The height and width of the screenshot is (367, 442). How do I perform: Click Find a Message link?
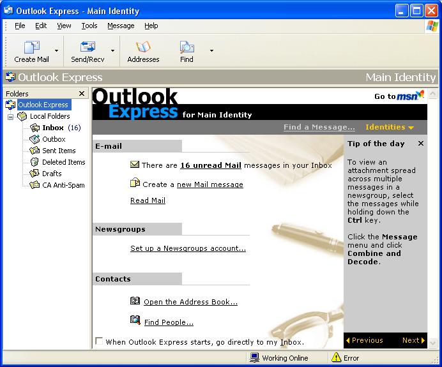click(319, 127)
